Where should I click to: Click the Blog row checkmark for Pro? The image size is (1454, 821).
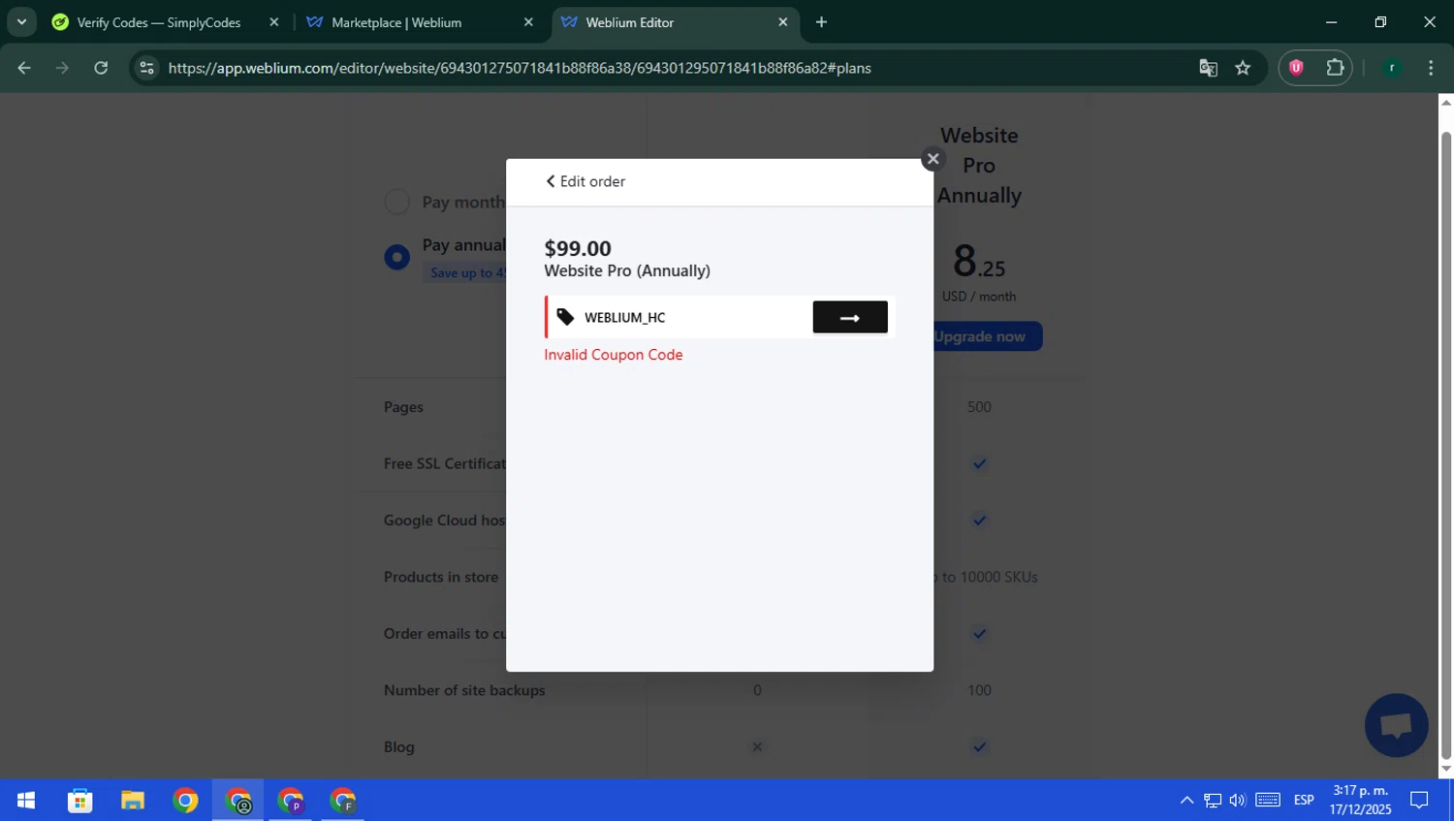coord(979,746)
